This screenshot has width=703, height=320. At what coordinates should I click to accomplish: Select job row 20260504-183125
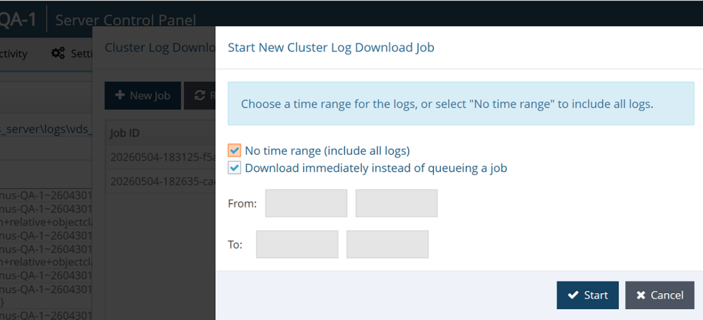160,157
